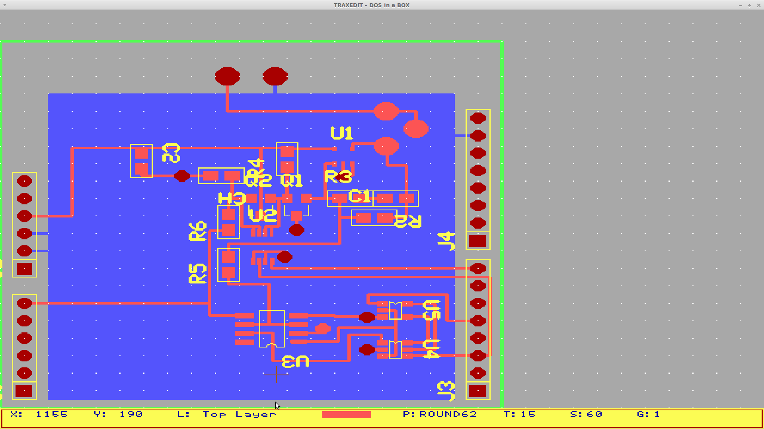
Task: Click the red layer color swatch in status bar
Action: (347, 415)
